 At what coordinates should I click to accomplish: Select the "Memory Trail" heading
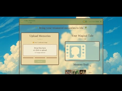coord(81,65)
